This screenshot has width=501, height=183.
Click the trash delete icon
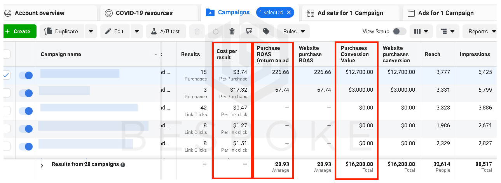(232, 31)
